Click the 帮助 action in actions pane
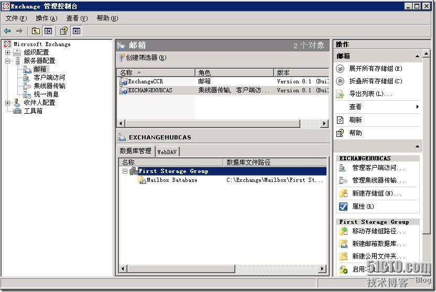This screenshot has height=292, width=436. pyautogui.click(x=355, y=133)
